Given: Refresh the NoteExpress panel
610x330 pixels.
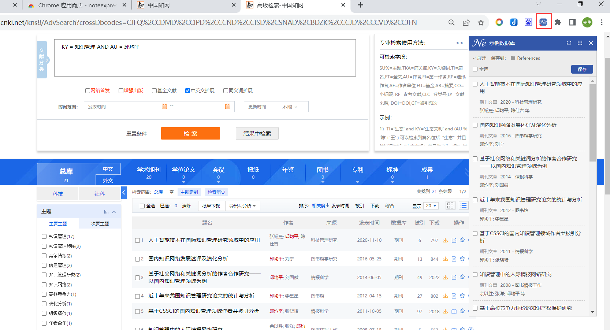Looking at the screenshot, I should coord(569,43).
